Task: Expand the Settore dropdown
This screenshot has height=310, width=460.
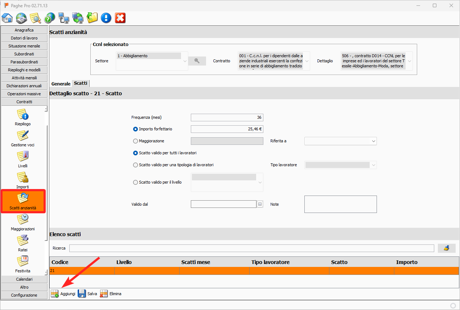Action: pos(185,61)
